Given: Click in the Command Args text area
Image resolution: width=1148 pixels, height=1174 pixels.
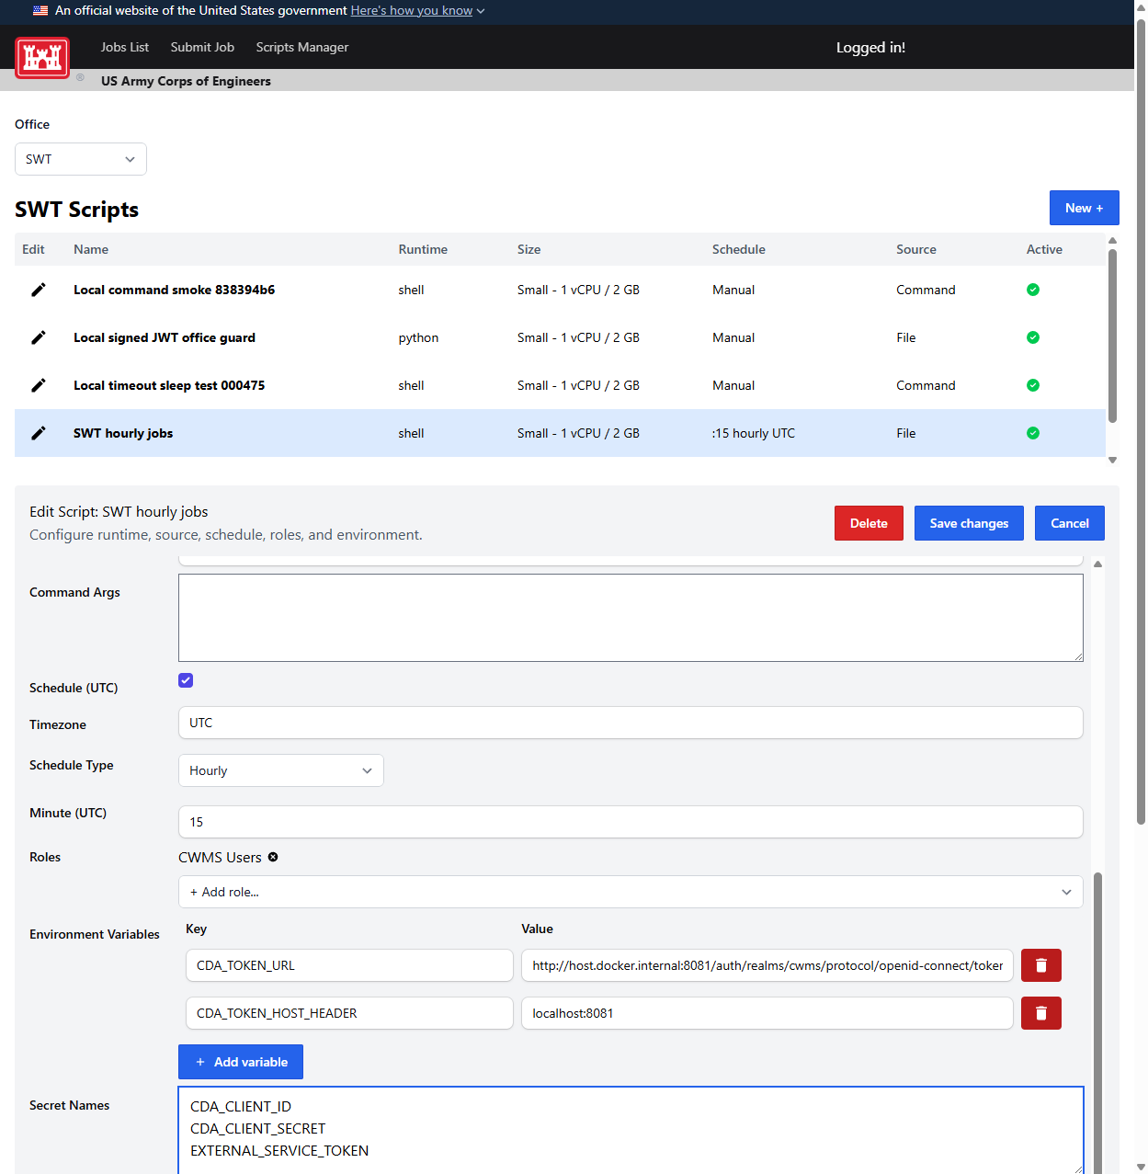Looking at the screenshot, I should tap(631, 618).
